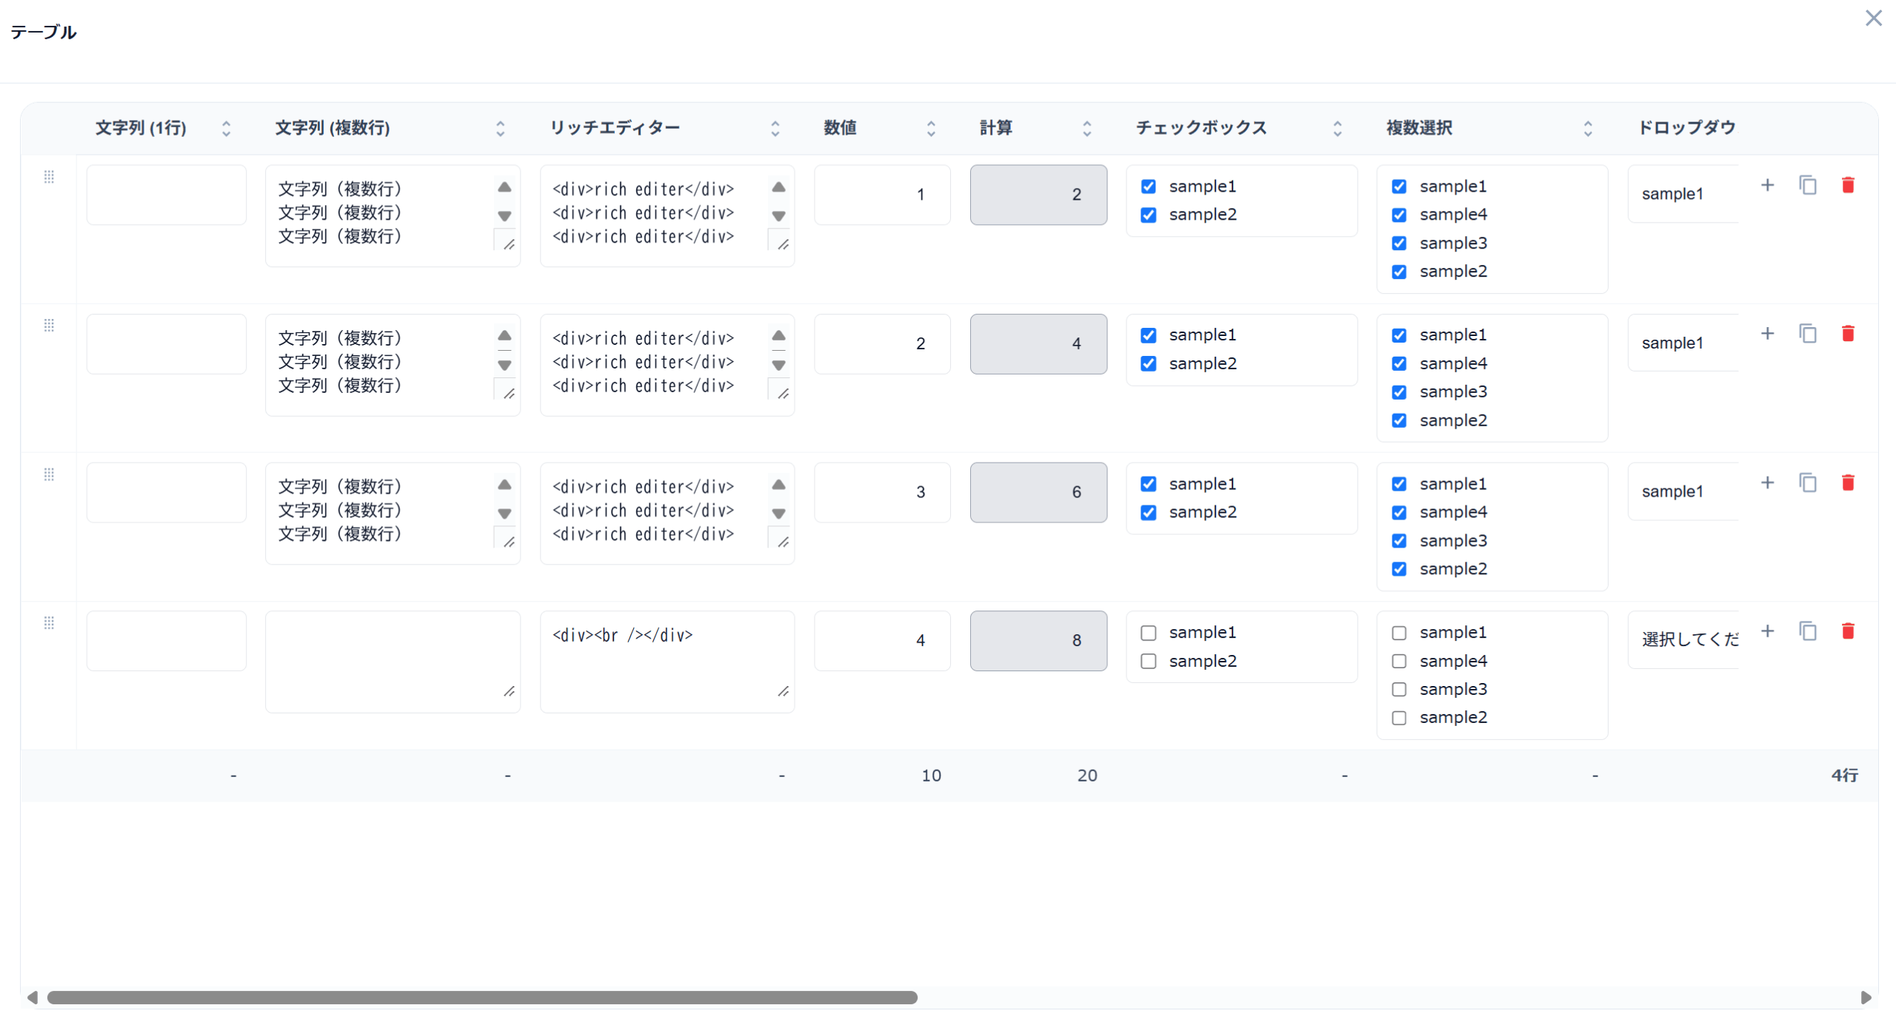
Task: Click plus icon on the fourth row
Action: 1767,631
